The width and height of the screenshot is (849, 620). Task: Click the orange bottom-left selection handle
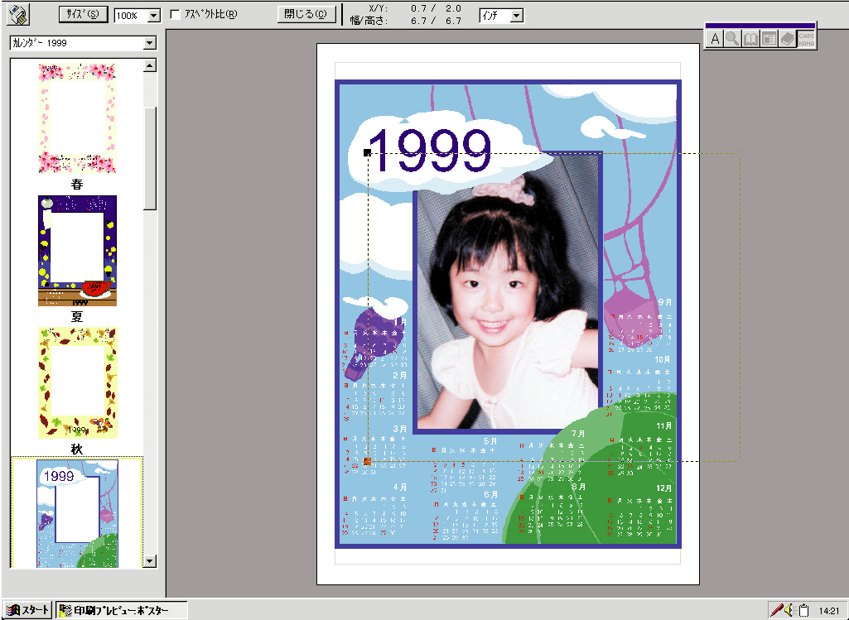click(x=367, y=462)
